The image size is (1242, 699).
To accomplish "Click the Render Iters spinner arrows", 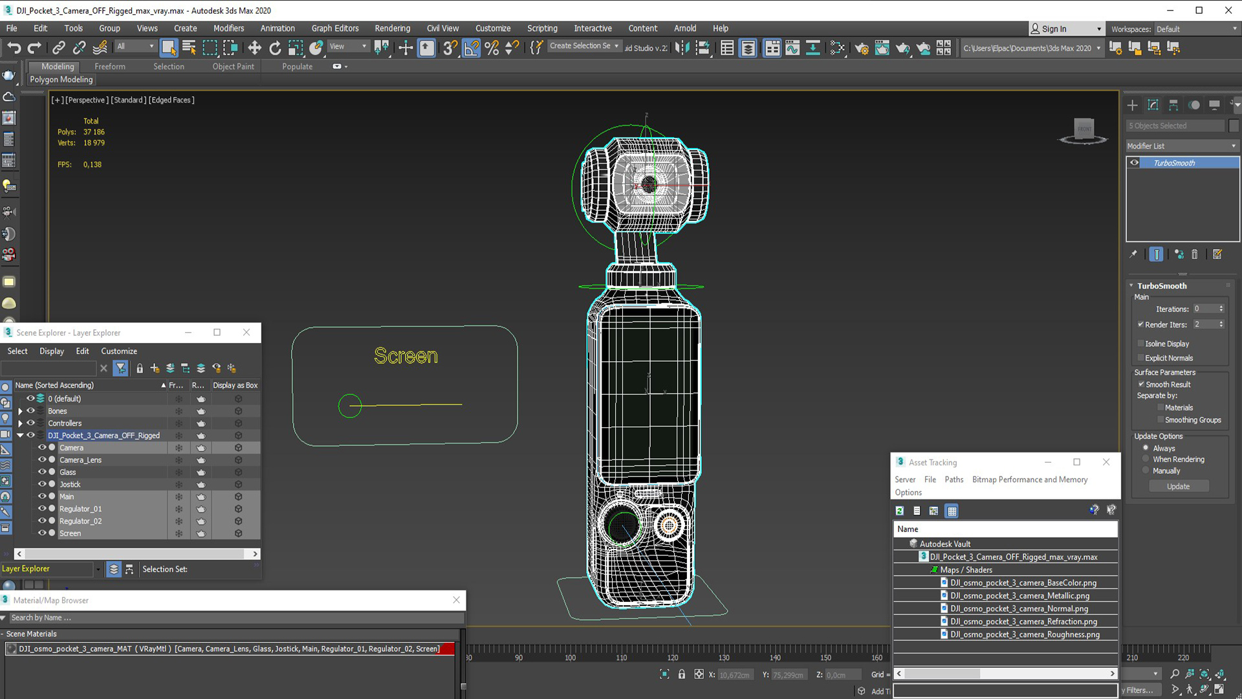I will (1221, 324).
